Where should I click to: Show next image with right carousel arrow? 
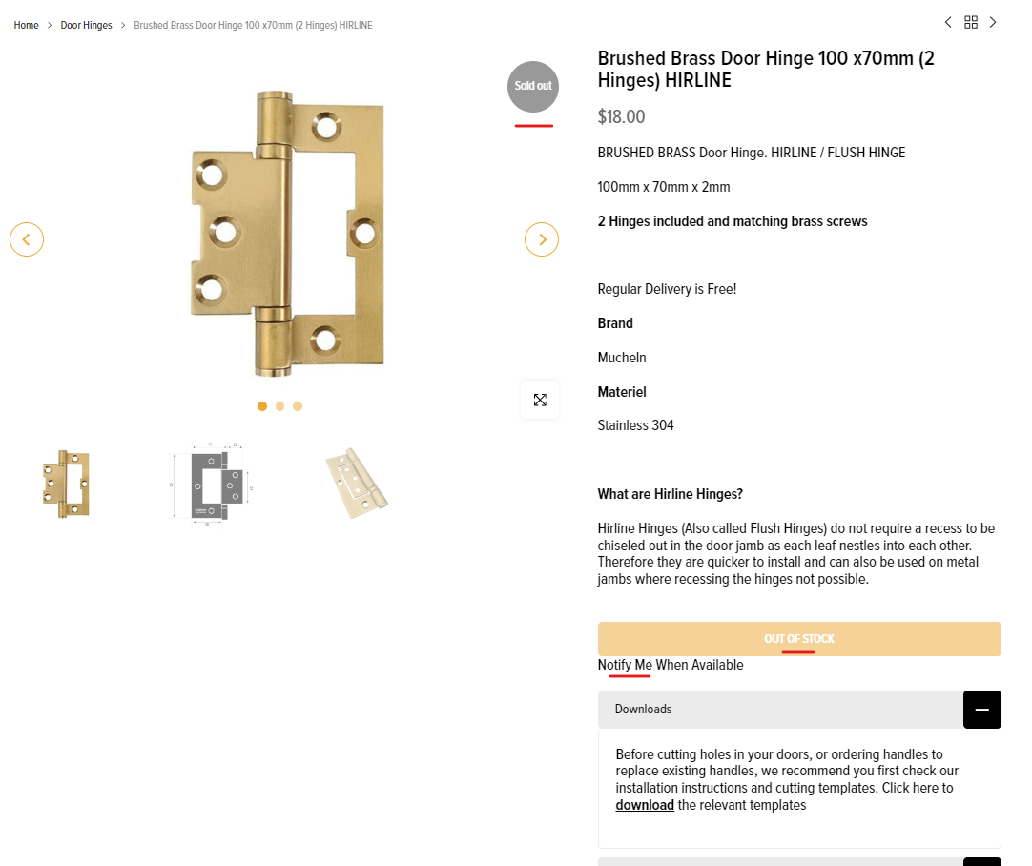pyautogui.click(x=542, y=239)
